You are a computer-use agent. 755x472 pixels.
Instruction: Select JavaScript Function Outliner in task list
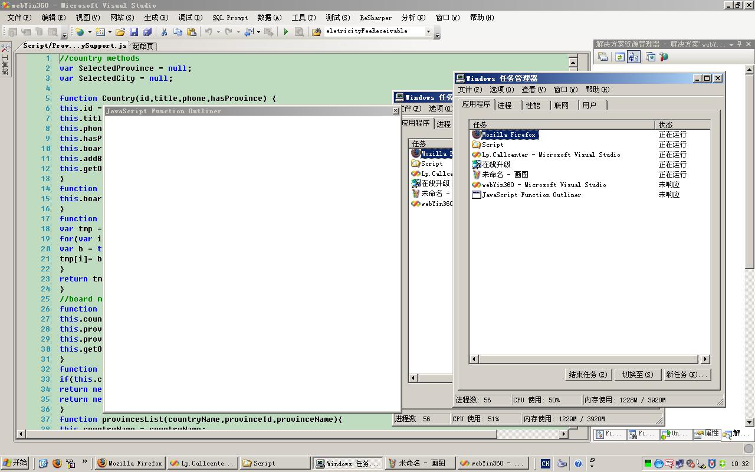(x=531, y=195)
